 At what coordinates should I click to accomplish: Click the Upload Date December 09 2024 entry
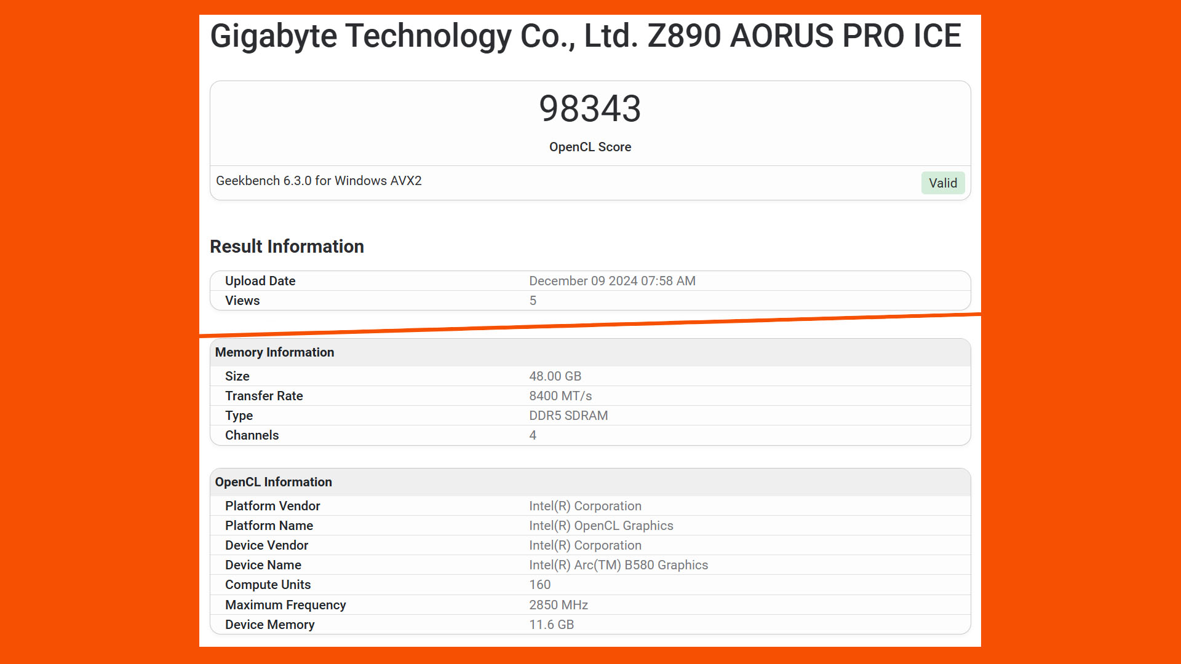pyautogui.click(x=590, y=280)
